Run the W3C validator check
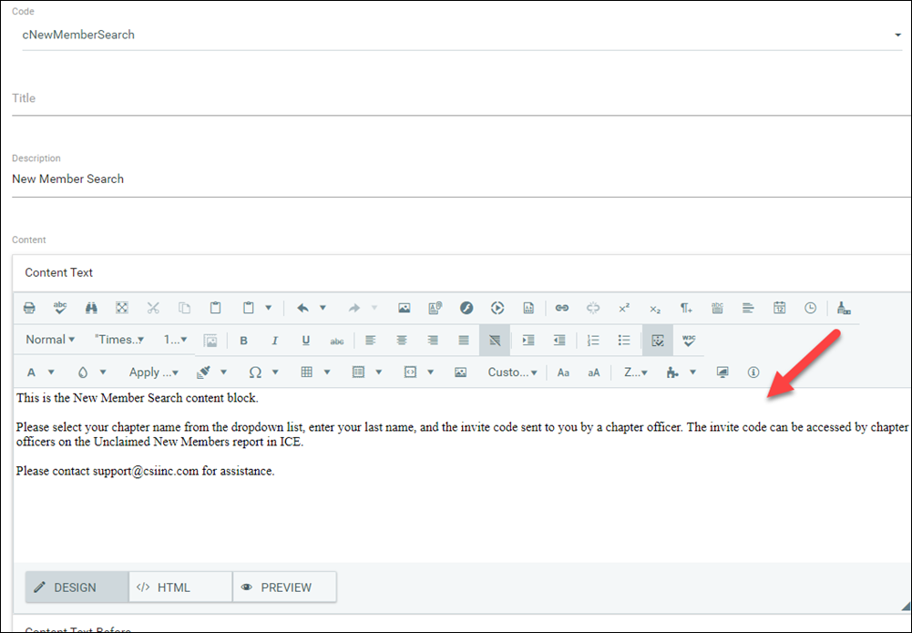 pos(689,340)
